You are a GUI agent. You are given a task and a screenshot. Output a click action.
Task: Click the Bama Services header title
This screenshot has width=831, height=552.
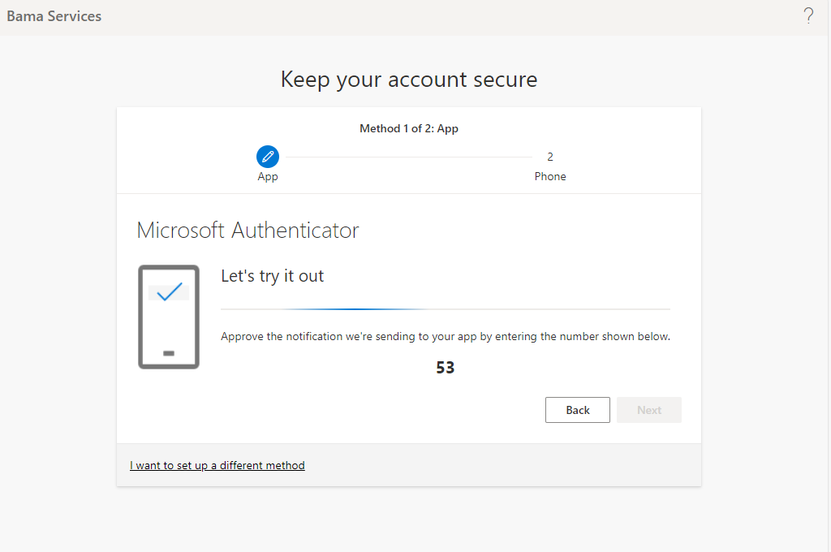point(54,16)
